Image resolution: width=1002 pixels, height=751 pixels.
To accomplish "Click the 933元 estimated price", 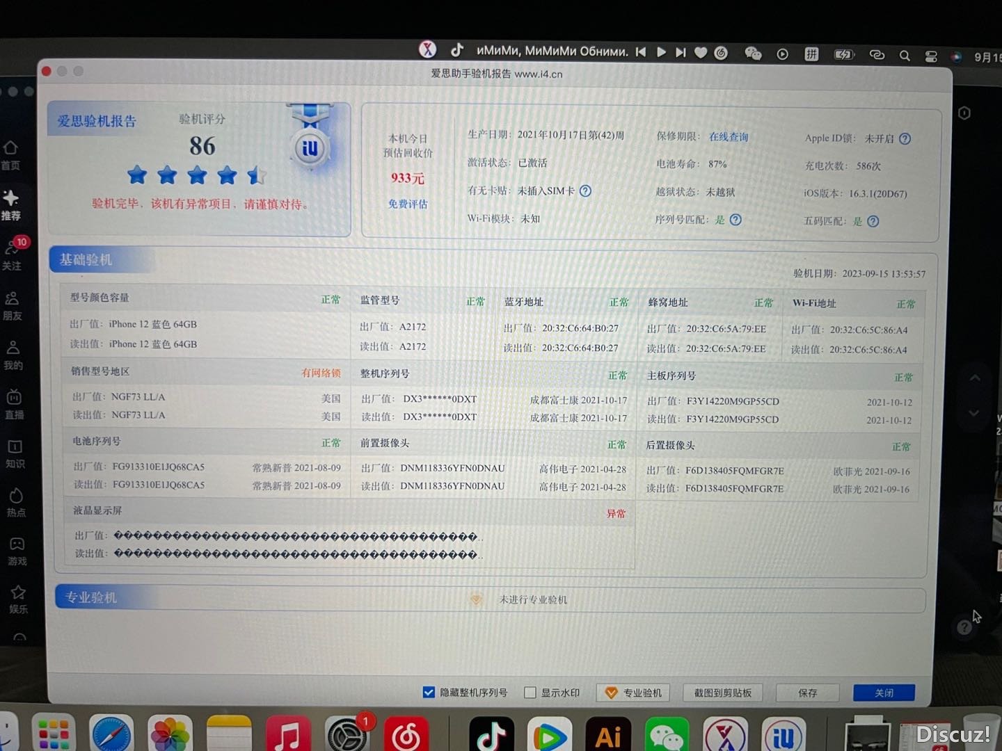I will coord(408,178).
